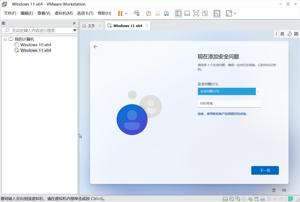The image size is (300, 202).
Task: Click the Pause virtual machine button
Action: click(120, 13)
